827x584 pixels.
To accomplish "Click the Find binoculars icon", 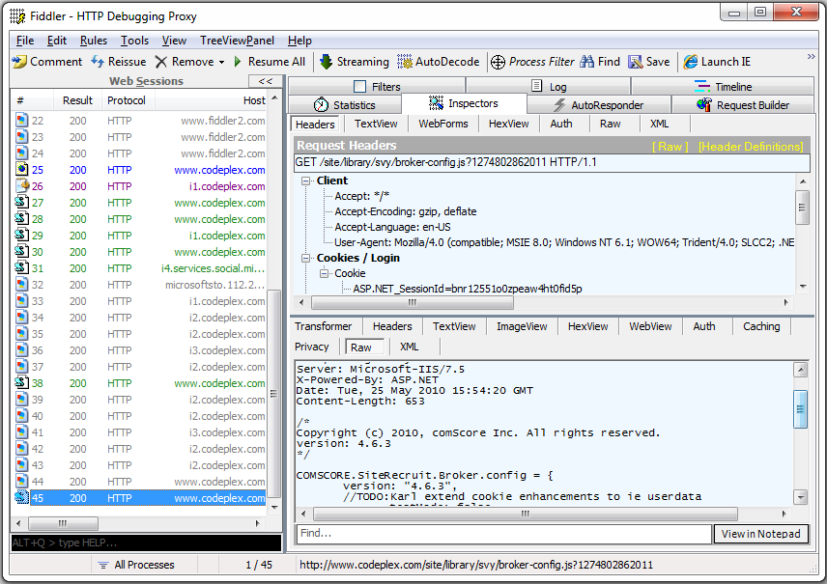I will click(587, 62).
